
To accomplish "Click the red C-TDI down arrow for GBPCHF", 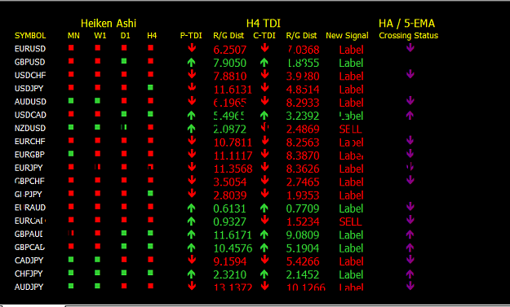I will coord(264,181).
